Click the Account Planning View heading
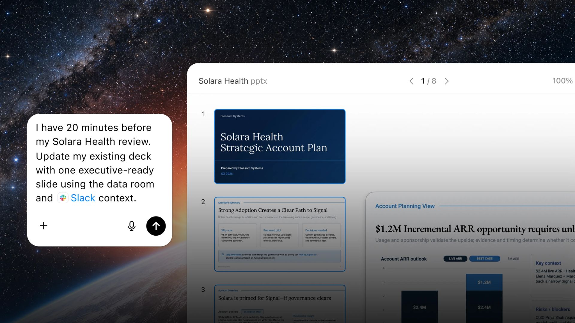The image size is (575, 323). [405, 206]
